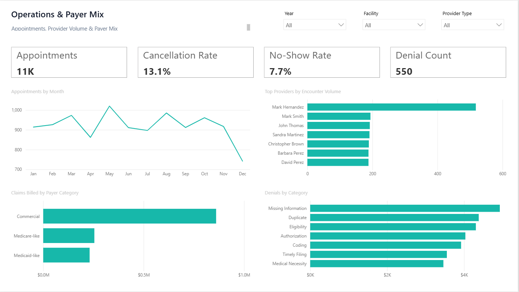519x292 pixels.
Task: Click the 'Facility' slicer label
Action: click(371, 14)
